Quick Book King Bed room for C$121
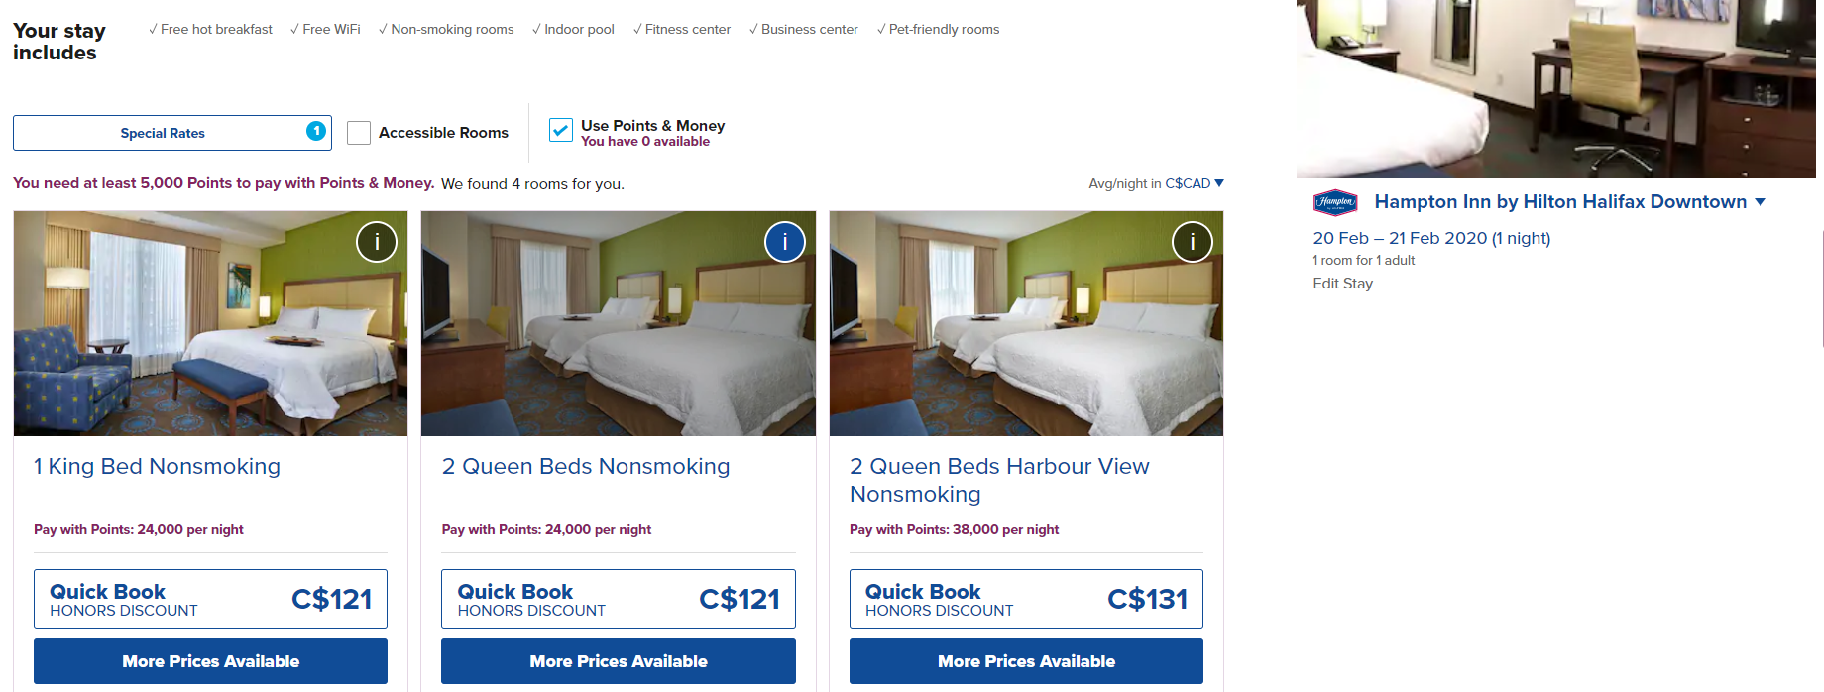Screen dimensions: 1824x692 pyautogui.click(x=210, y=599)
